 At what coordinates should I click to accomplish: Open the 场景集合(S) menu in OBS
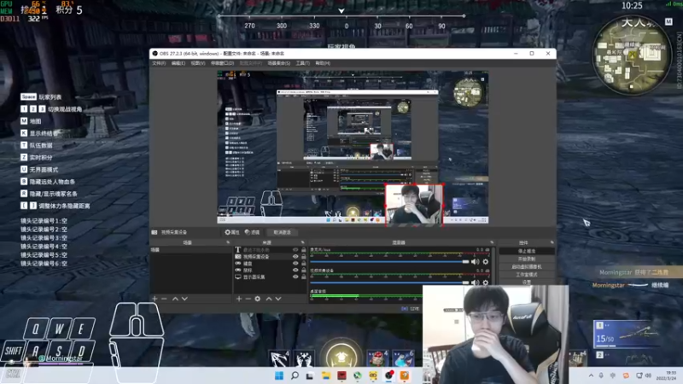[279, 63]
